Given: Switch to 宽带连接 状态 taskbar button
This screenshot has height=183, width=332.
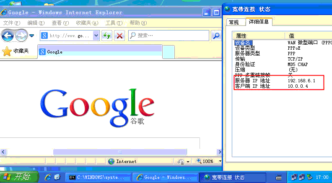Looking at the screenshot, I should [232, 177].
